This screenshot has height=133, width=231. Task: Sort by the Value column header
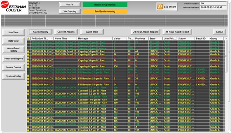[x=120, y=38]
